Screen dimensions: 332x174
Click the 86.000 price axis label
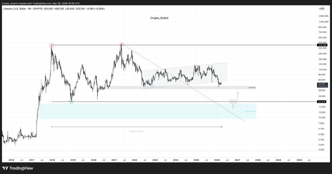[322, 74]
